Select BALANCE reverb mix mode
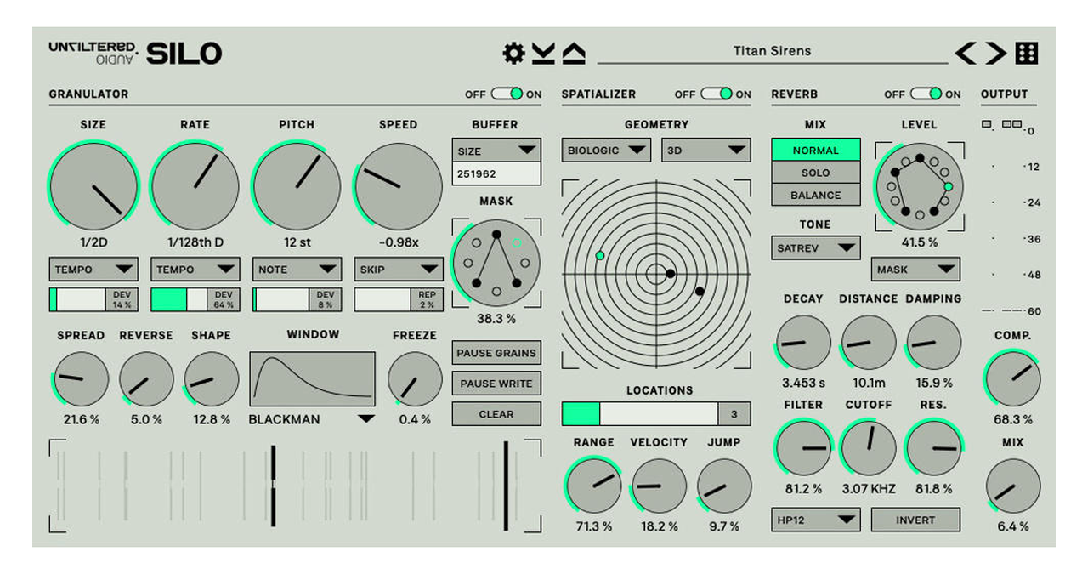 point(815,195)
